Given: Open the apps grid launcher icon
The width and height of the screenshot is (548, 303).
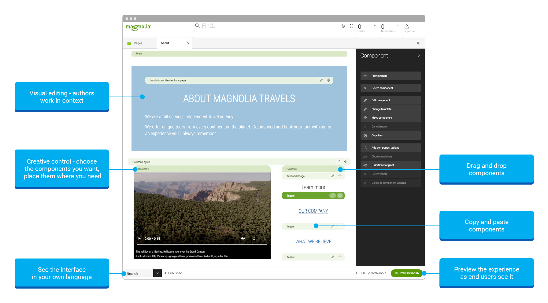Looking at the screenshot, I should click(350, 26).
